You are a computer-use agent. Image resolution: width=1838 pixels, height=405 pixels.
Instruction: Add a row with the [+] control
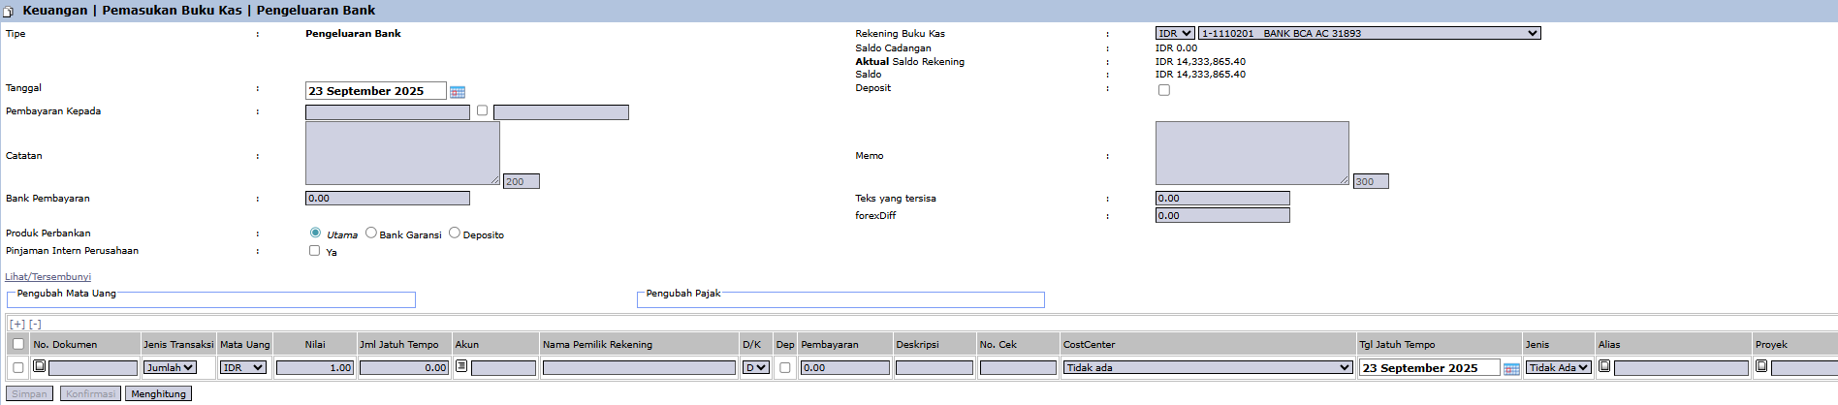click(16, 325)
